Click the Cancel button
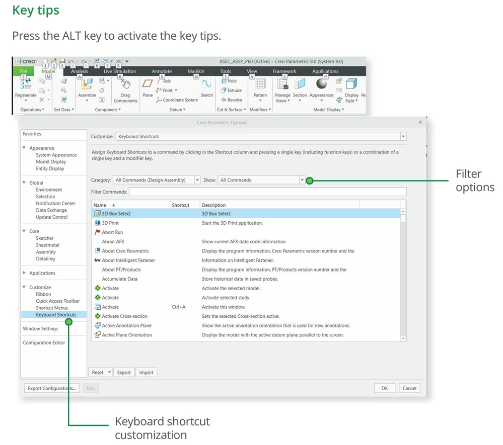 (x=409, y=388)
